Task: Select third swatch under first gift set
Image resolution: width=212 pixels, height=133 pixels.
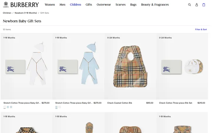Action: 11,107
